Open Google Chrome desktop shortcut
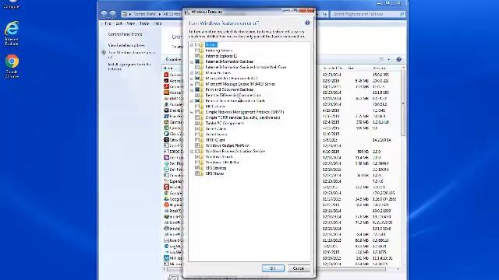This screenshot has height=280, width=499. click(x=12, y=66)
